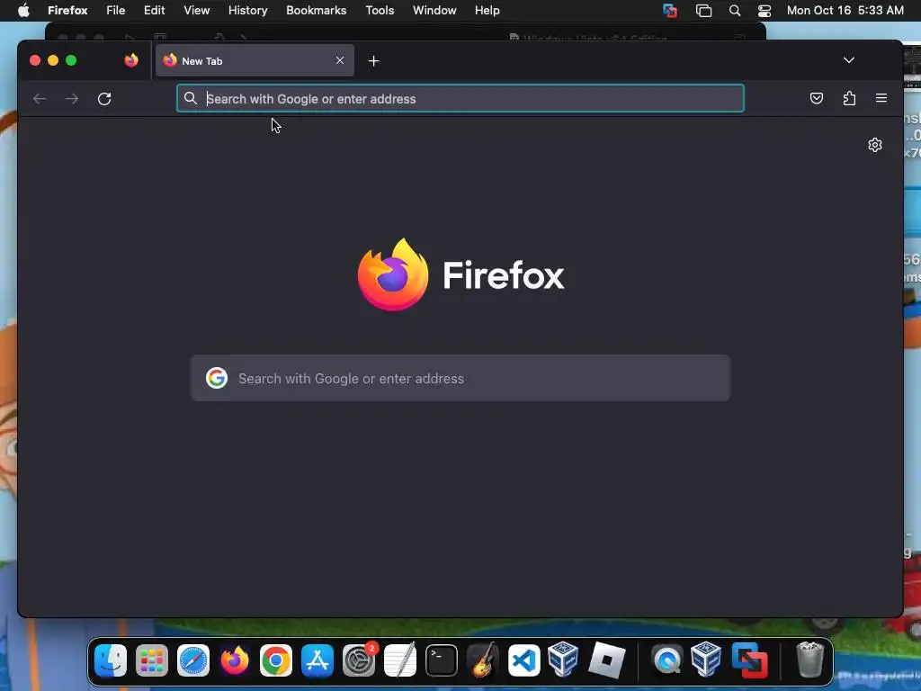Open Launchpad from the dock
Screen dimensions: 921x691
[152, 660]
